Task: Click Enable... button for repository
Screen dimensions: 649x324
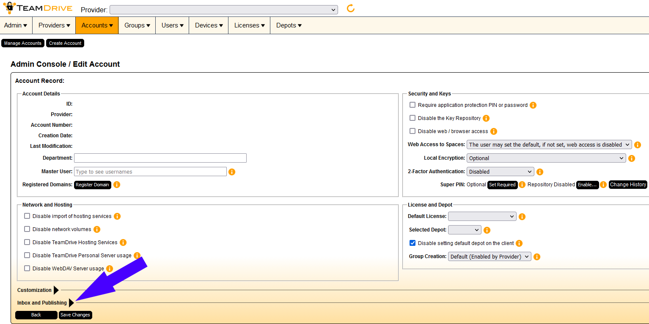Action: pos(587,185)
